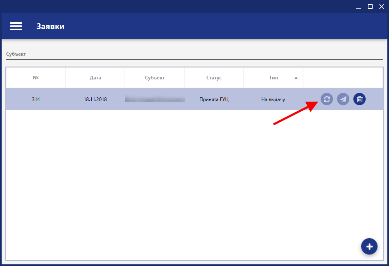Click the status cell Принята ГУЦ
Viewport: 389px width, 266px height.
[214, 99]
